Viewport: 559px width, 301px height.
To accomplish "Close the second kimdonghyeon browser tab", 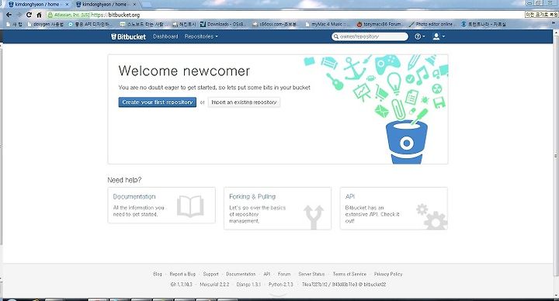I will click(134, 5).
